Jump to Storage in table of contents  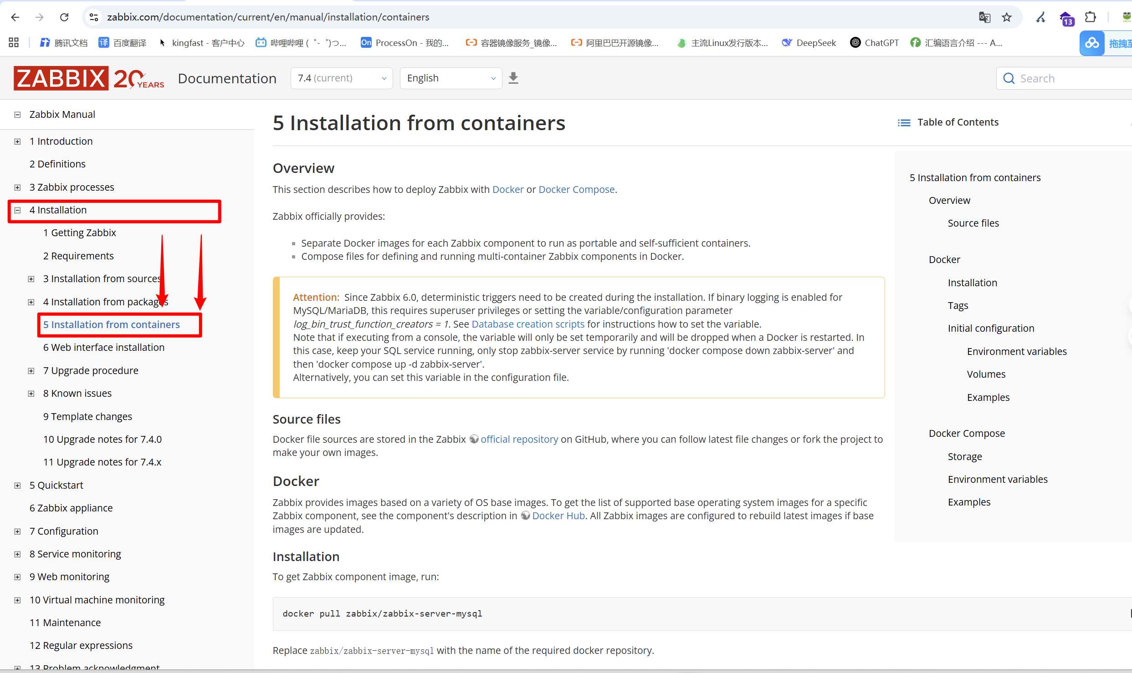965,457
